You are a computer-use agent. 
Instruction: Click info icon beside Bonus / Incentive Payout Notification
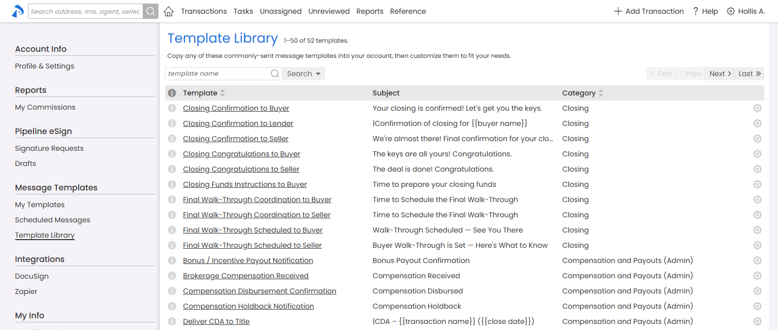pos(172,260)
